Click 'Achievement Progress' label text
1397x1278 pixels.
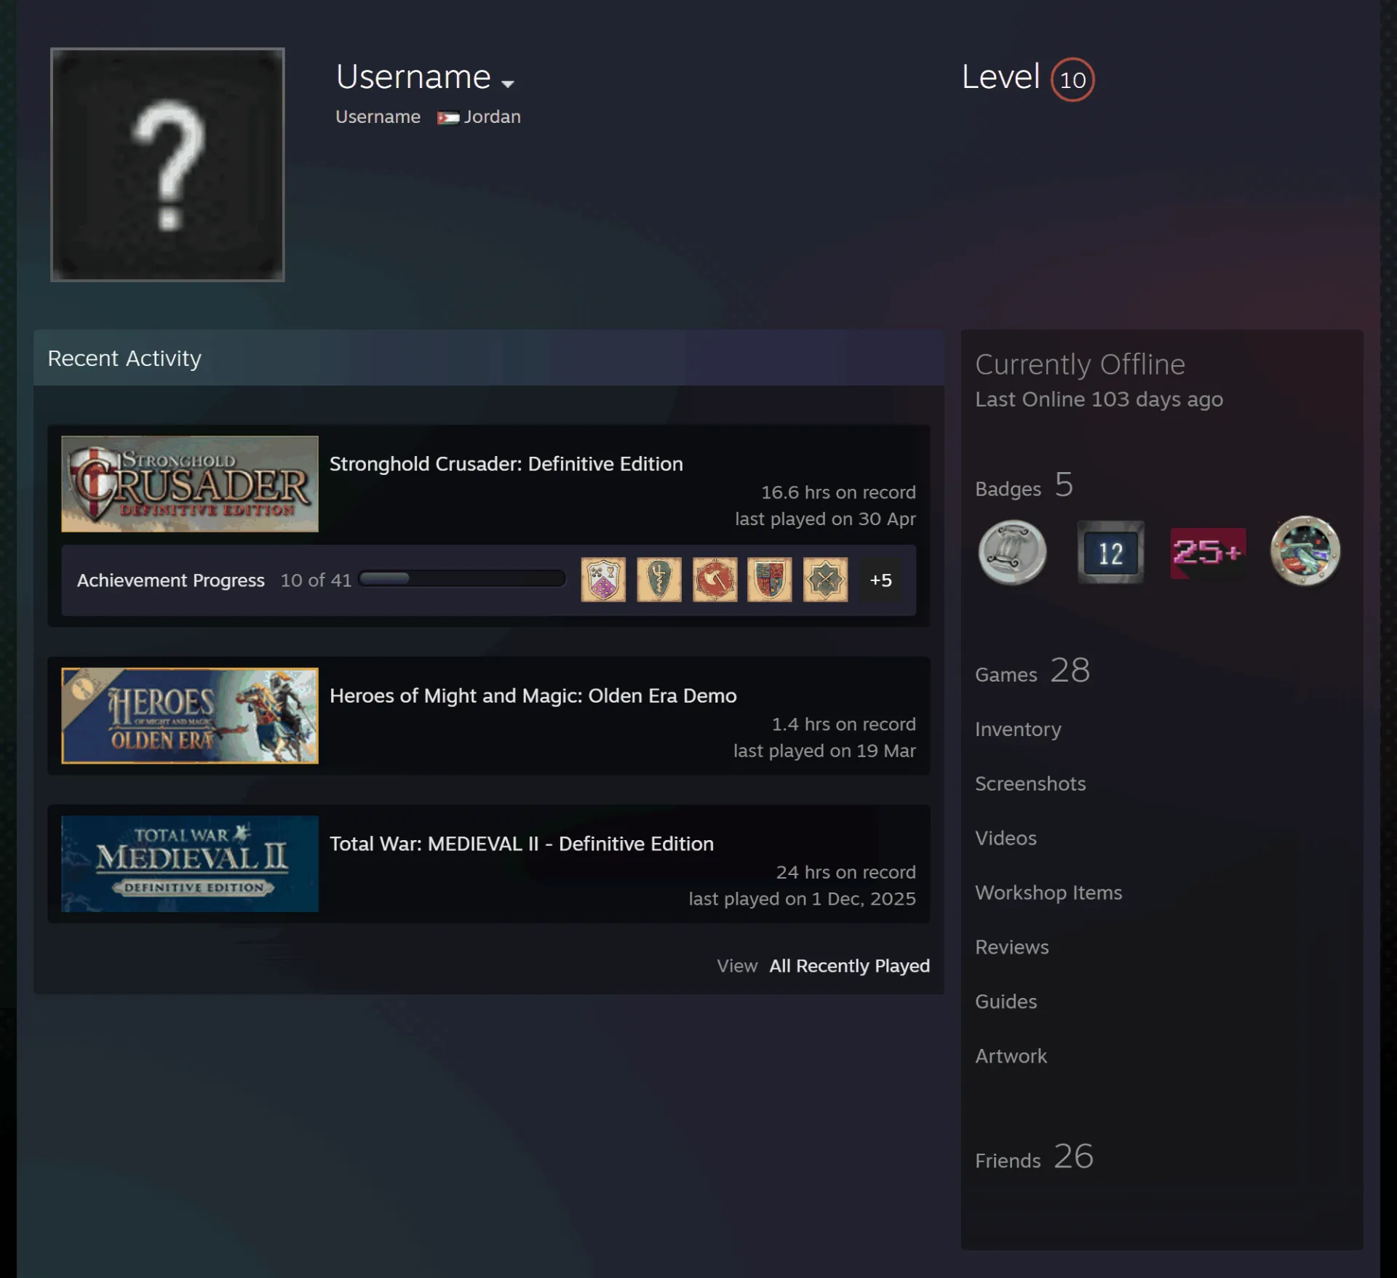[x=171, y=580]
